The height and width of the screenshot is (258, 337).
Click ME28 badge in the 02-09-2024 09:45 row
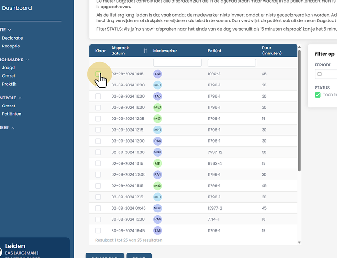pyautogui.click(x=158, y=208)
